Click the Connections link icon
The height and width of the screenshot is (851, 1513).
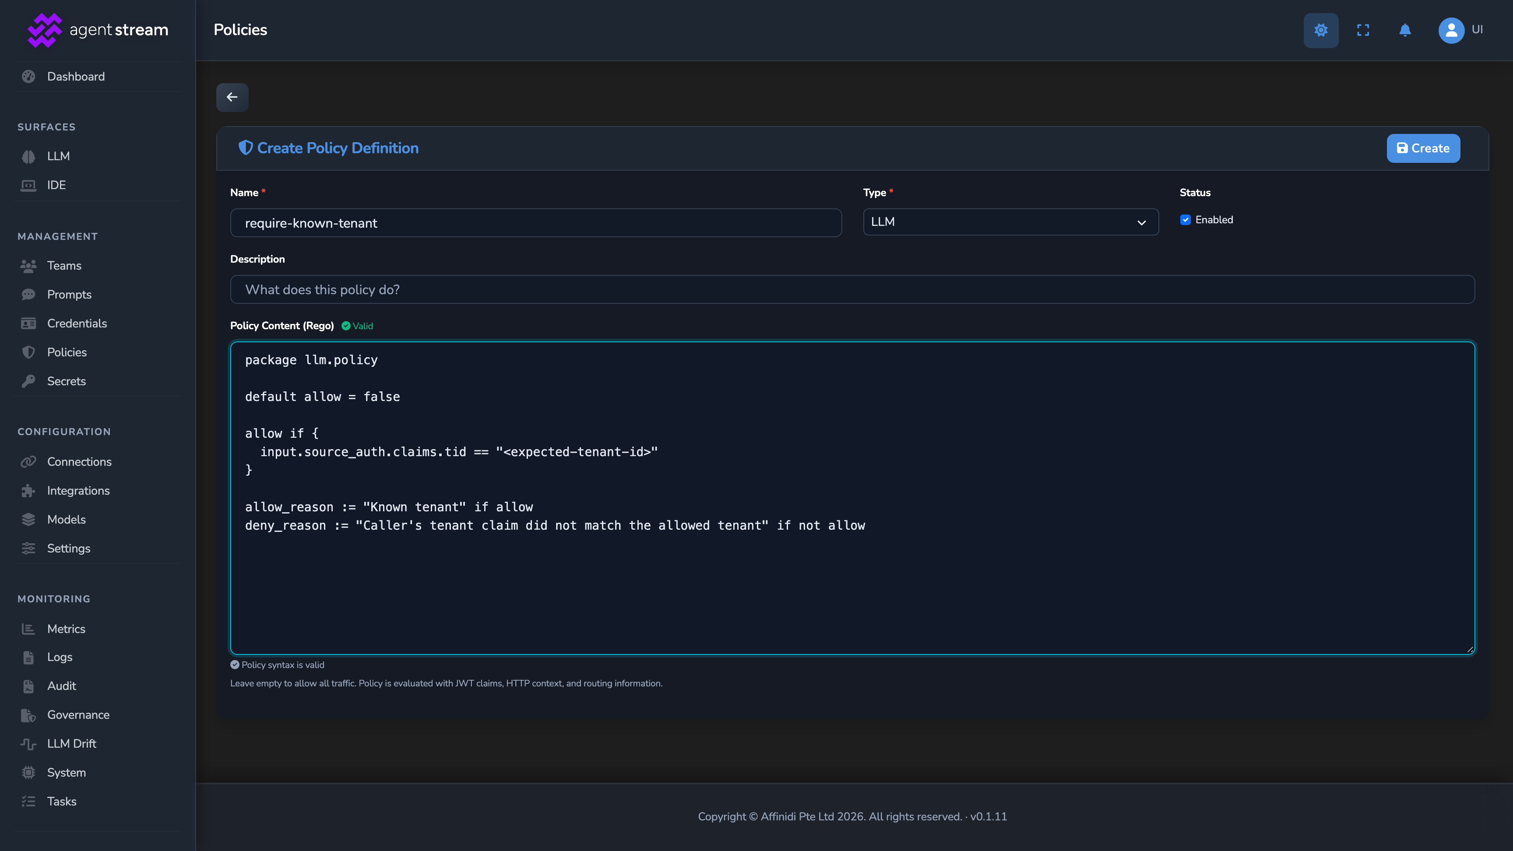point(28,462)
